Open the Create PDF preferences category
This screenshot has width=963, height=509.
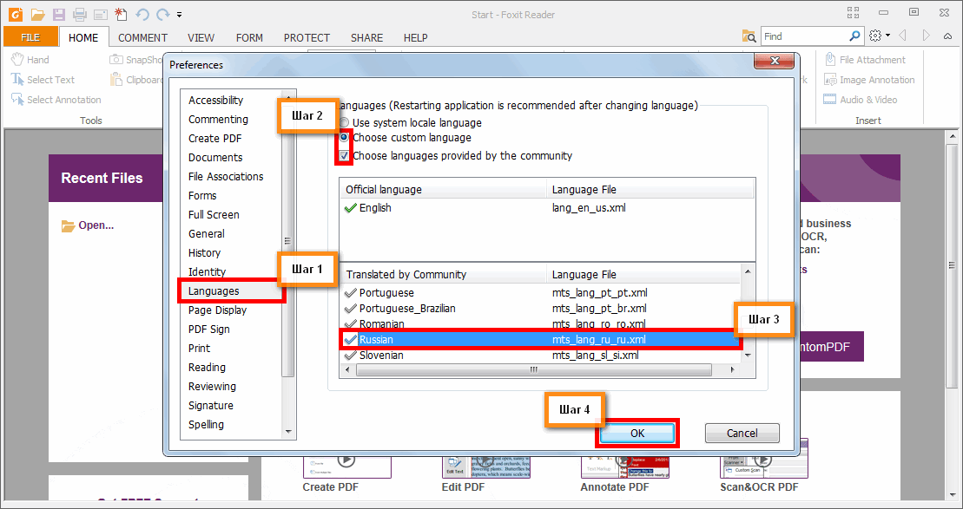(x=215, y=138)
